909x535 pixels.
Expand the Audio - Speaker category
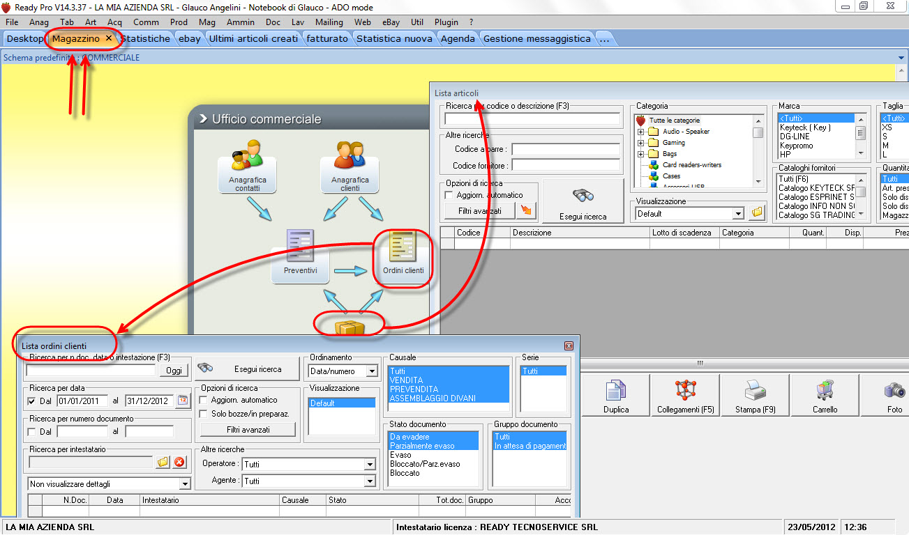[x=640, y=132]
